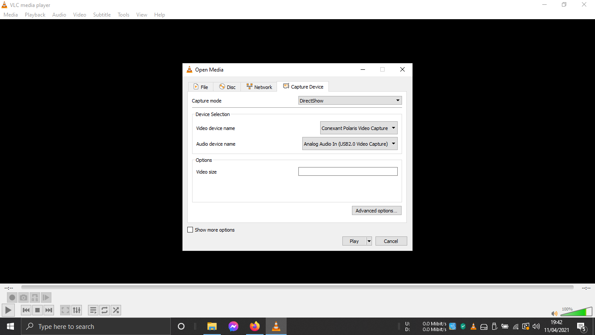Open the Subtitle menu
The image size is (595, 335).
(x=102, y=14)
